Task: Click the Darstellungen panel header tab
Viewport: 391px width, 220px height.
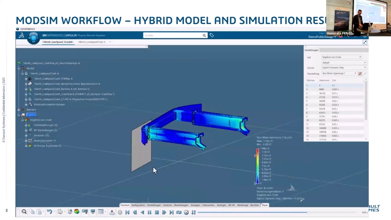Action: pyautogui.click(x=312, y=50)
